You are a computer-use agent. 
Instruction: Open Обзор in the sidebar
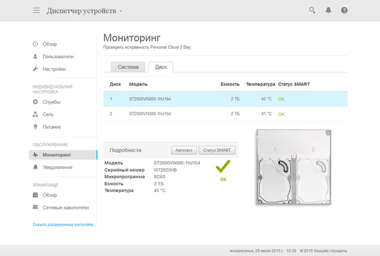49,44
